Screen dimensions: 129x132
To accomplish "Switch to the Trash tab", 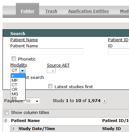I will point(51,11).
